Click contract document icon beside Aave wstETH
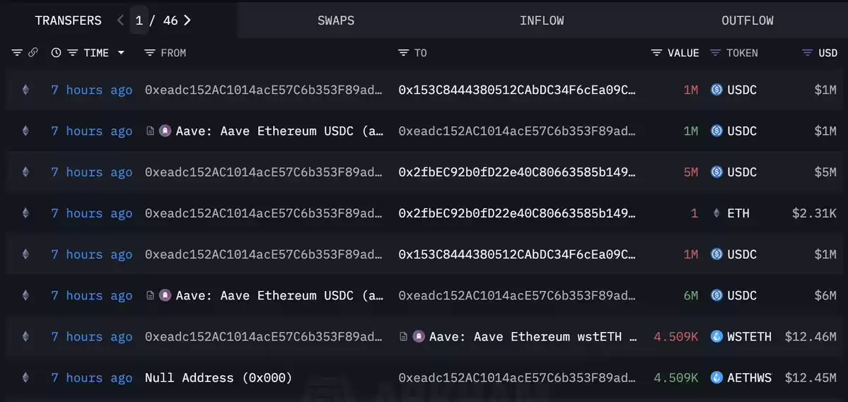 click(x=403, y=336)
